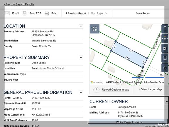Screen dimensions: 169x127
Task: Expand map to fullscreen with arrows icon
Action: 94,29
